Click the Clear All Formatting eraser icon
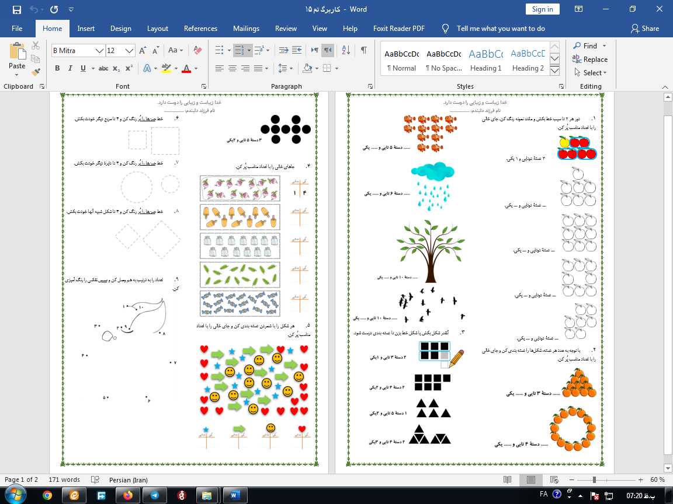This screenshot has width=673, height=504. click(197, 50)
